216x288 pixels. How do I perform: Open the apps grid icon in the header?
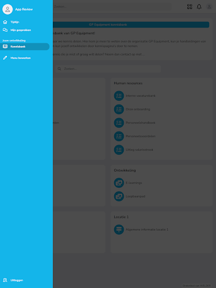point(190,7)
